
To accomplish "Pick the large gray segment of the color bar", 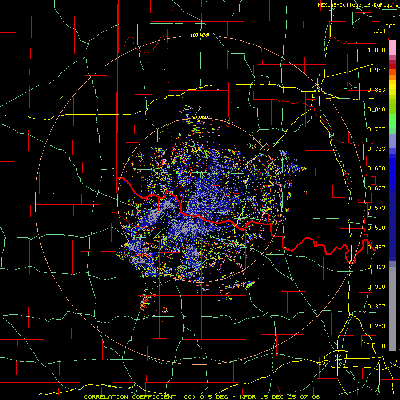I will click(392, 309).
